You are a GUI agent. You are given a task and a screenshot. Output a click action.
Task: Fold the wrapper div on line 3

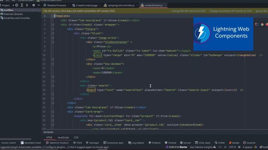click(x=53, y=25)
